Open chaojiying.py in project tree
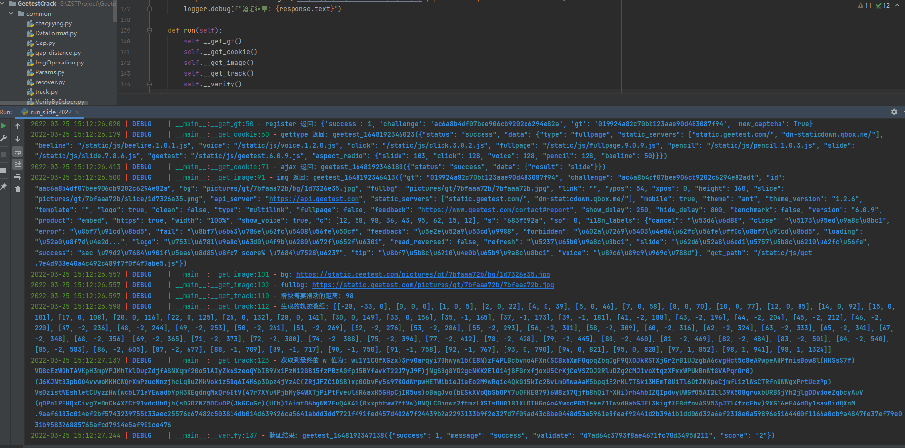This screenshot has height=448, width=905. click(53, 23)
